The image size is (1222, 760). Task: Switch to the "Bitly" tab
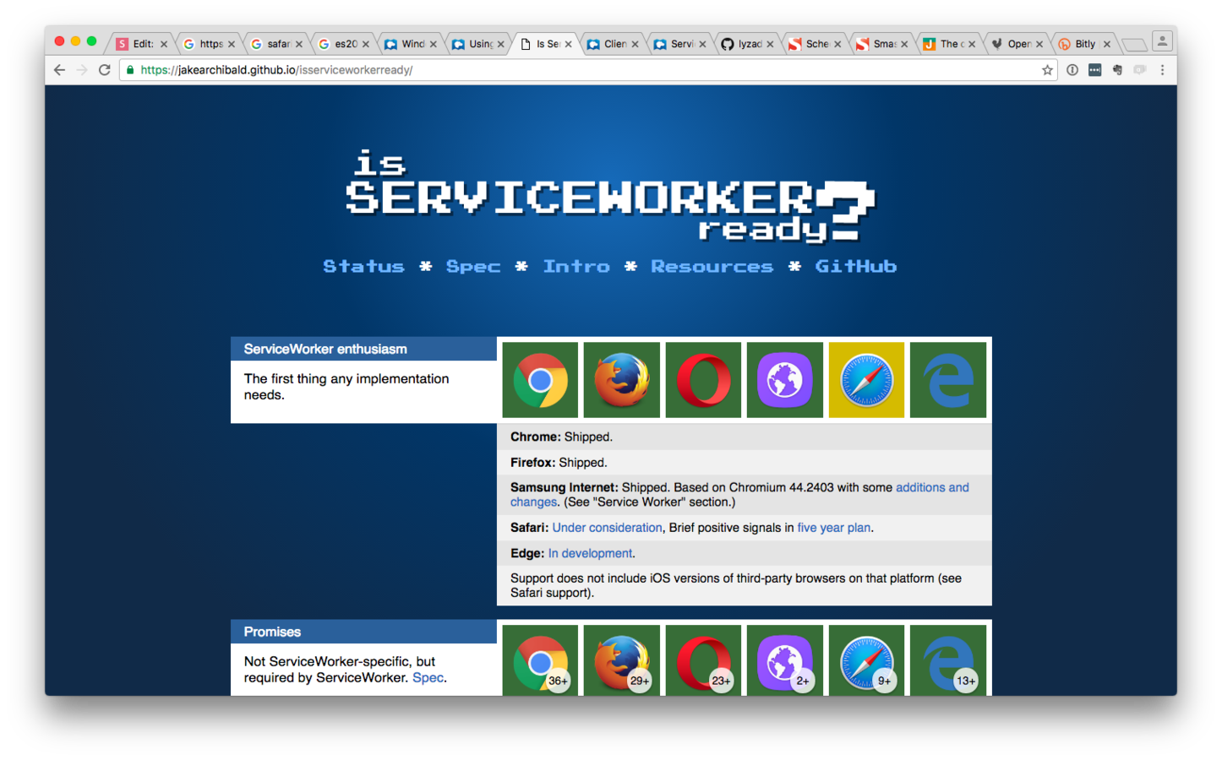pyautogui.click(x=1085, y=44)
